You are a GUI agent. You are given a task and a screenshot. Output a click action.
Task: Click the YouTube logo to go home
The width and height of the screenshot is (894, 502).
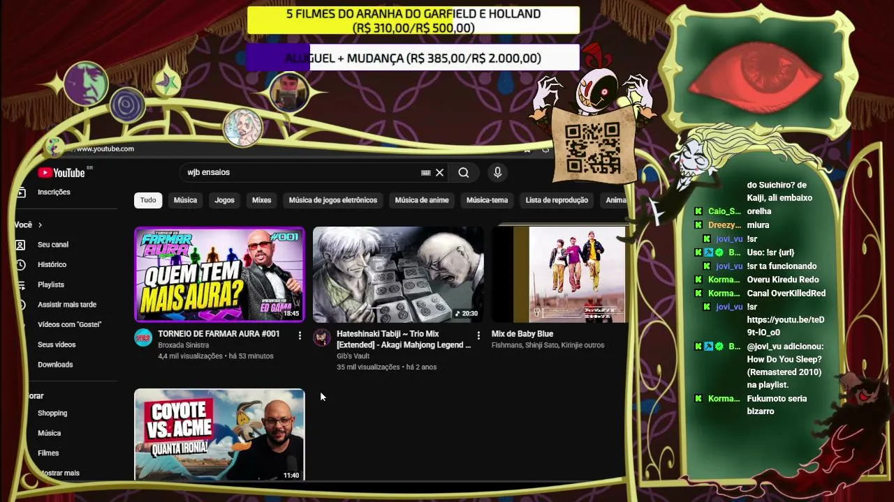point(61,173)
